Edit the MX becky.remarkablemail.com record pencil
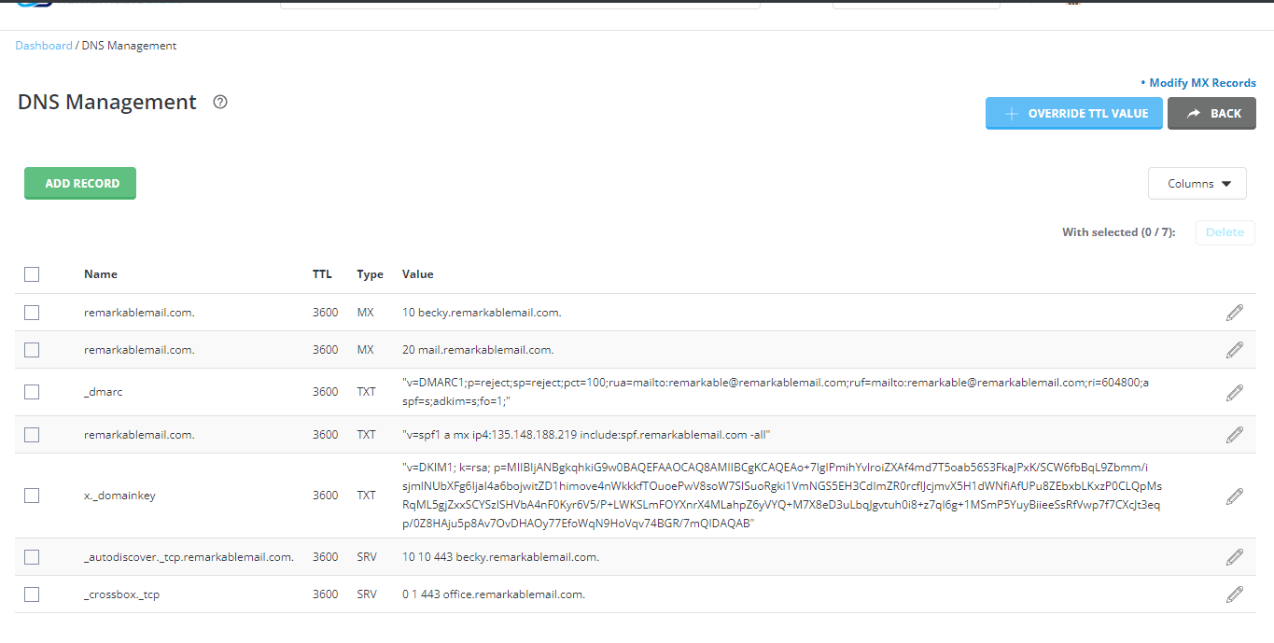This screenshot has height=643, width=1274. pos(1234,313)
